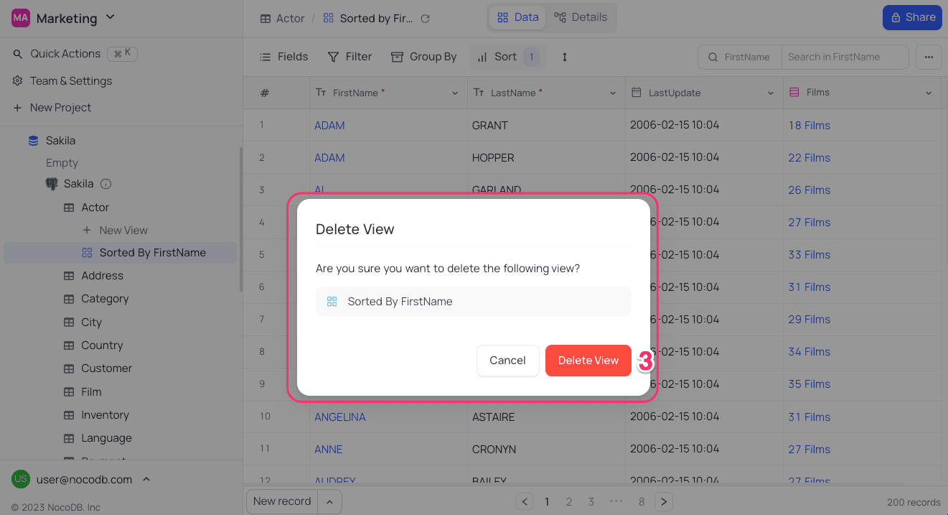This screenshot has width=948, height=515.
Task: Go to next page of records
Action: [664, 501]
